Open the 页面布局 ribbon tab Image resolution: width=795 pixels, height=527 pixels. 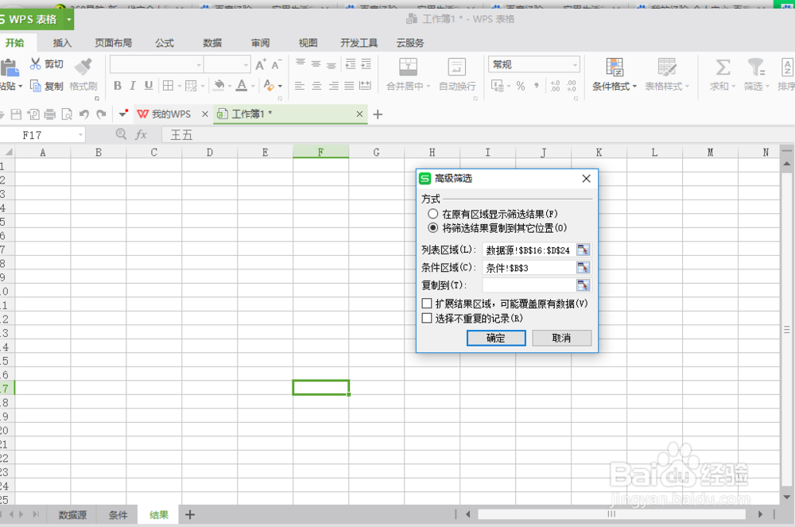[114, 43]
